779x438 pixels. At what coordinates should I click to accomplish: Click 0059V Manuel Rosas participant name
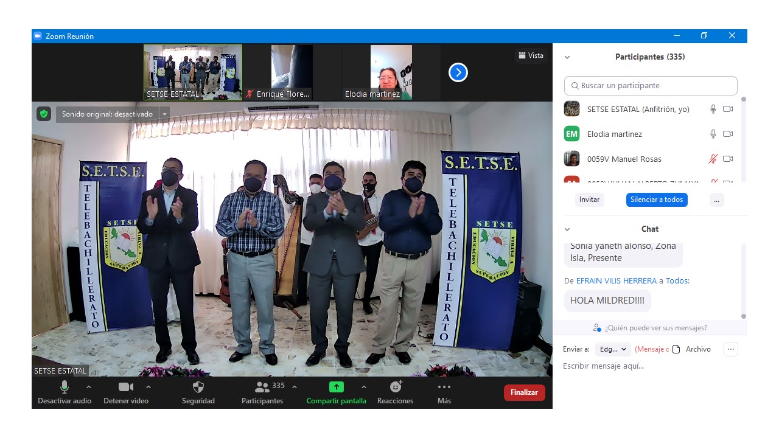(624, 159)
